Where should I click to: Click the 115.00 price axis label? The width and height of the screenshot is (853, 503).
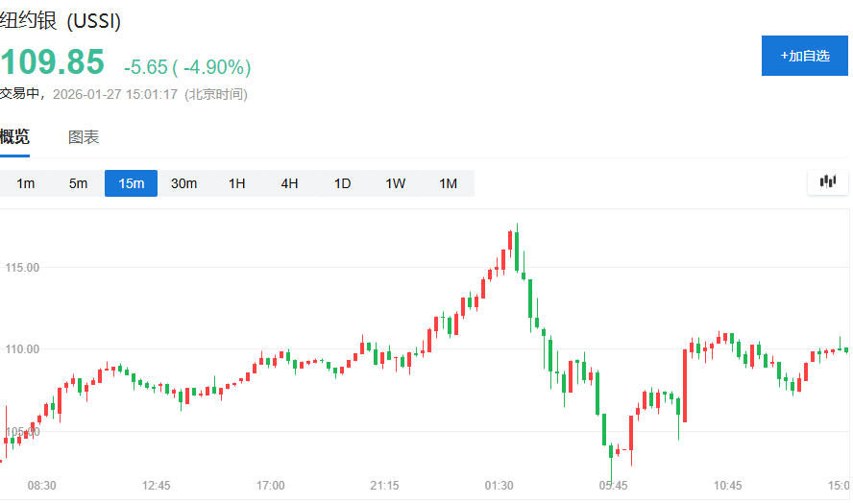(x=21, y=267)
